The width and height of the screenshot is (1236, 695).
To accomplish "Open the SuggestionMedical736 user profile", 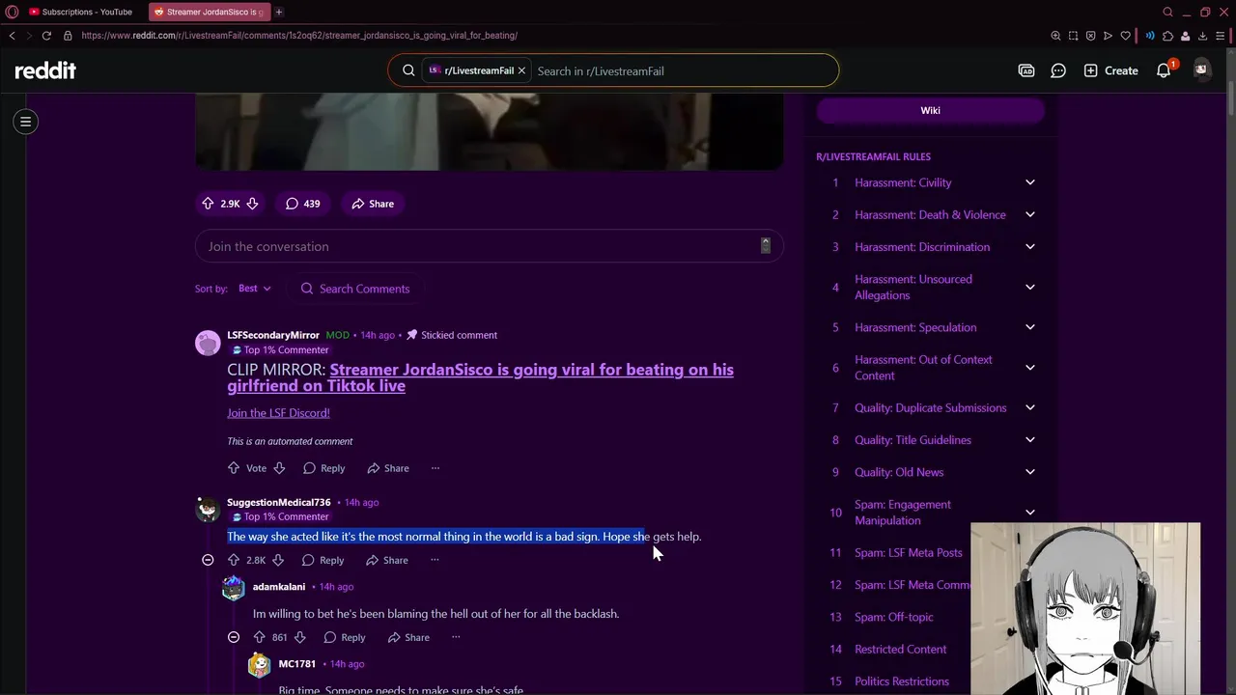I will (x=279, y=502).
